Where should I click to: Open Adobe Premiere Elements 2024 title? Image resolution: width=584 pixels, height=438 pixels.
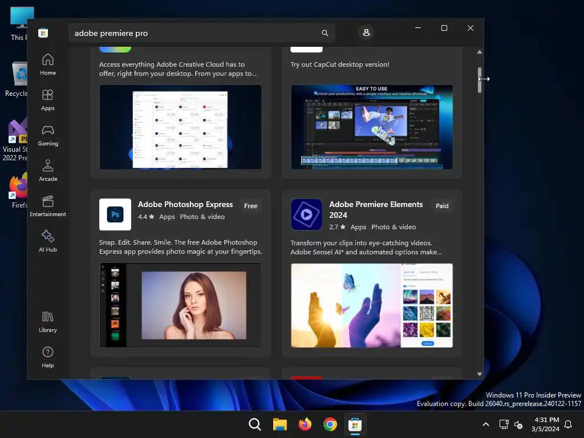(376, 210)
